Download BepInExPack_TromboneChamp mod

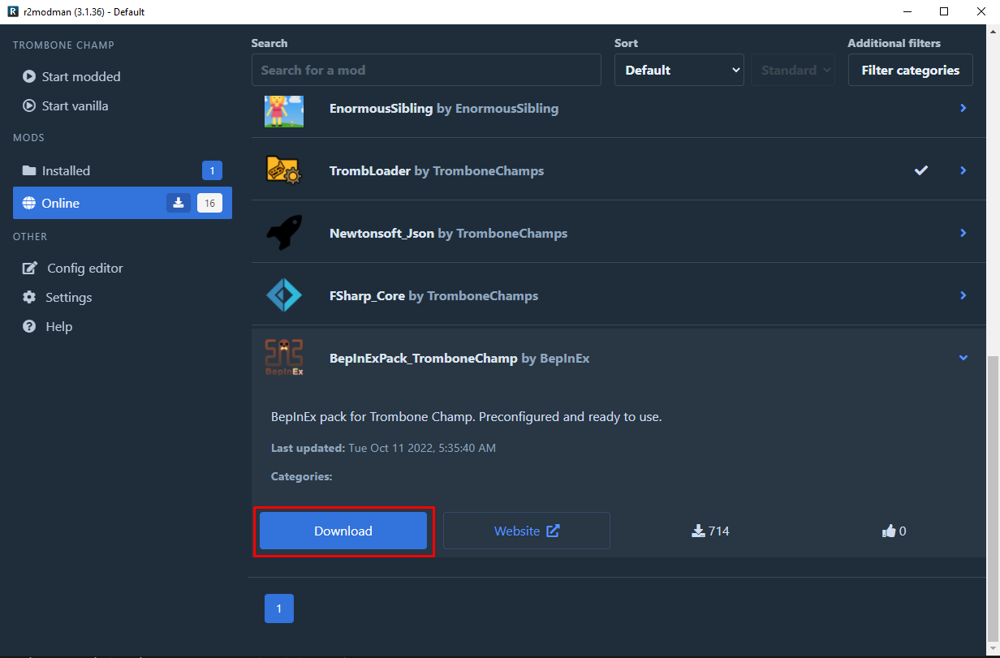[343, 531]
